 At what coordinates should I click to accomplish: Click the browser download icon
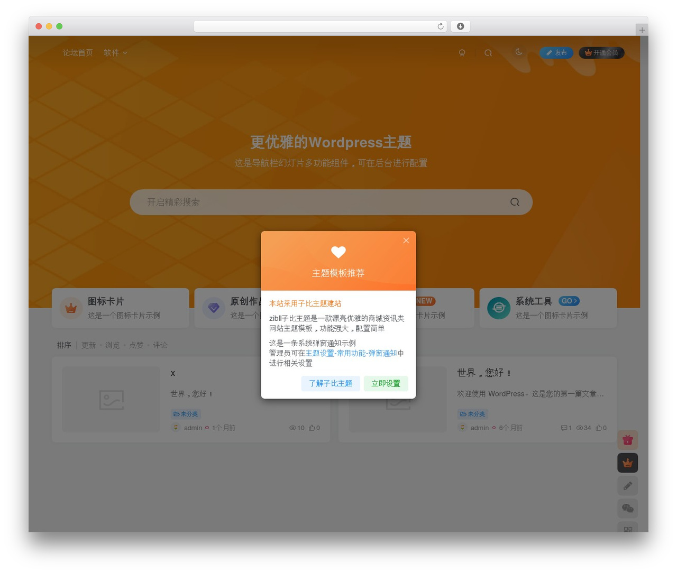pos(460,26)
